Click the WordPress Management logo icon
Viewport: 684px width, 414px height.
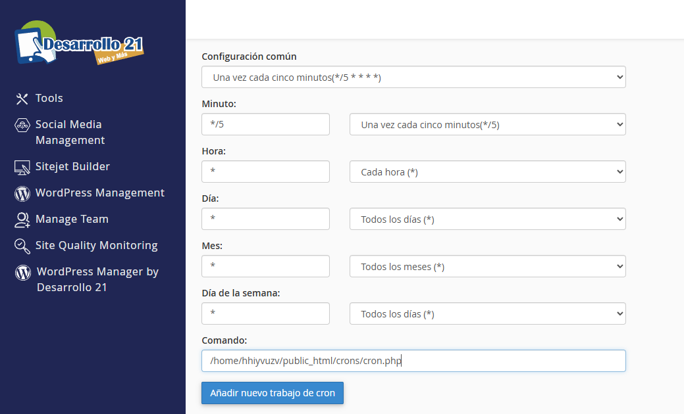(x=22, y=193)
